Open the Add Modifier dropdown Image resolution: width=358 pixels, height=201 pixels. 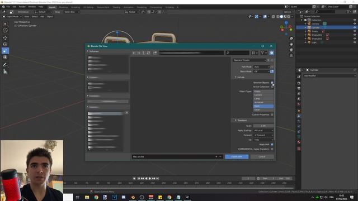click(329, 76)
